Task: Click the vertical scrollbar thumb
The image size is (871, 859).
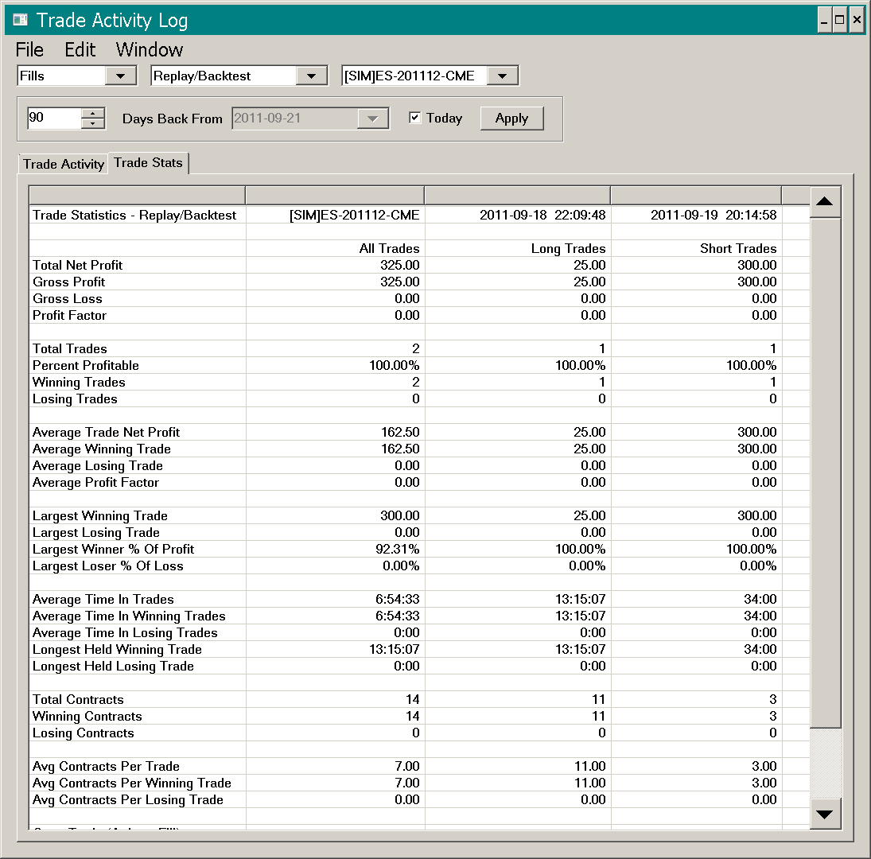Action: (x=825, y=472)
